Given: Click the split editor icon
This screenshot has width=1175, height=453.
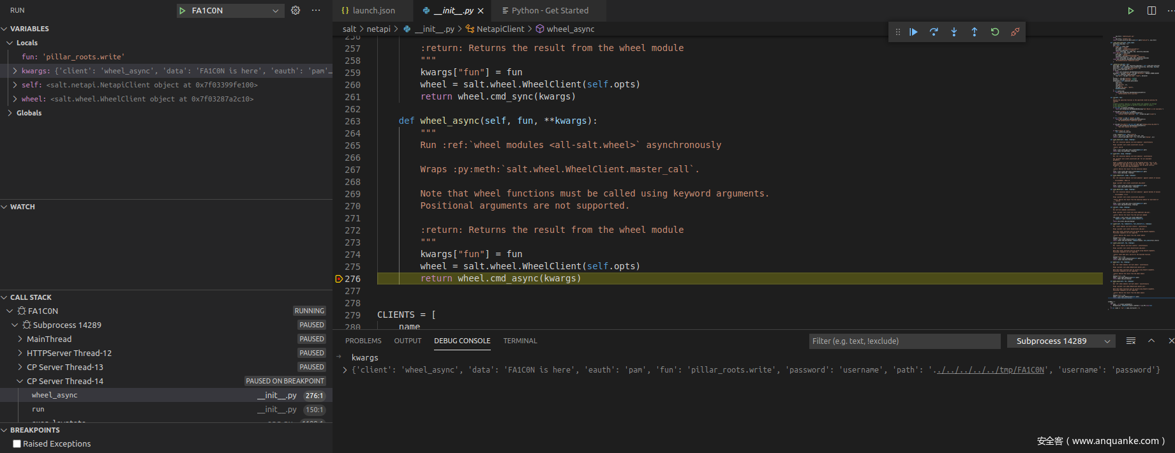Looking at the screenshot, I should click(x=1151, y=10).
